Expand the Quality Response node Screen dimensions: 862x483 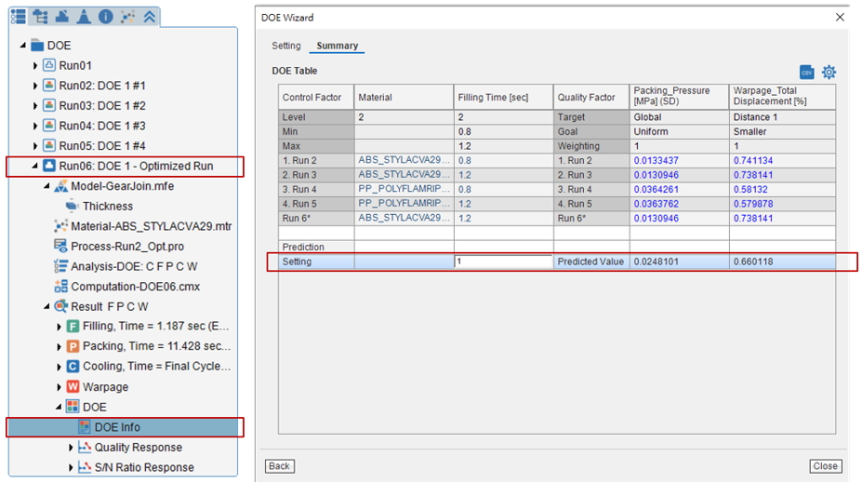point(71,448)
